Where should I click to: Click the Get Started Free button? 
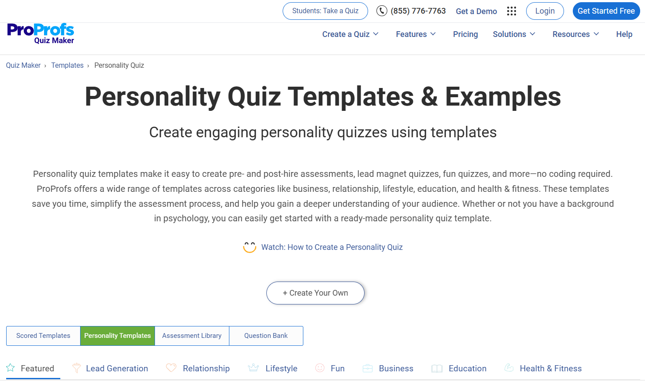(x=606, y=11)
